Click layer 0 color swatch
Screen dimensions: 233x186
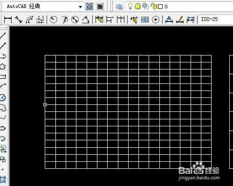(160, 7)
